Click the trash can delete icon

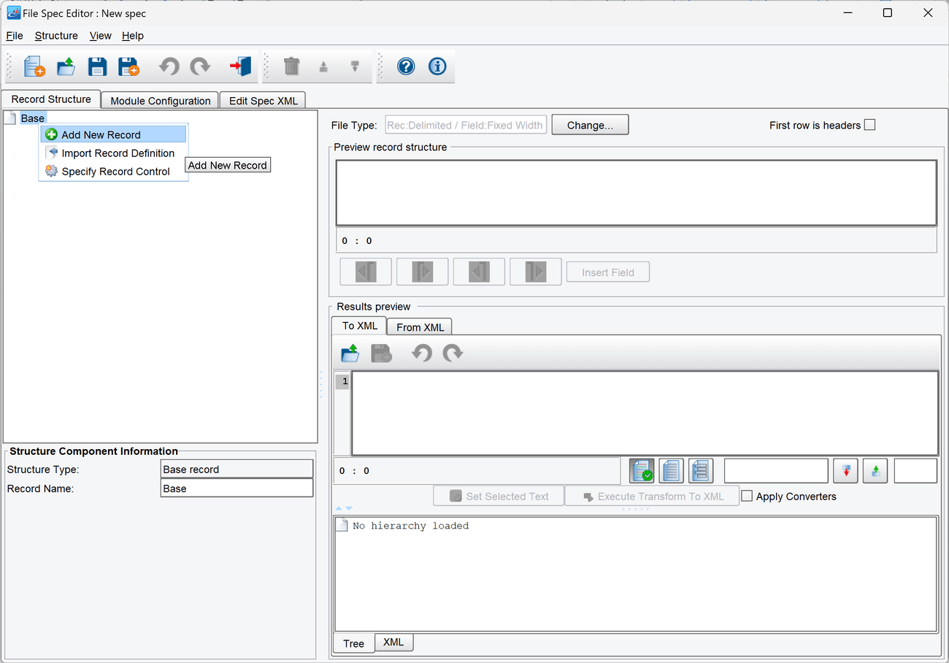[291, 66]
